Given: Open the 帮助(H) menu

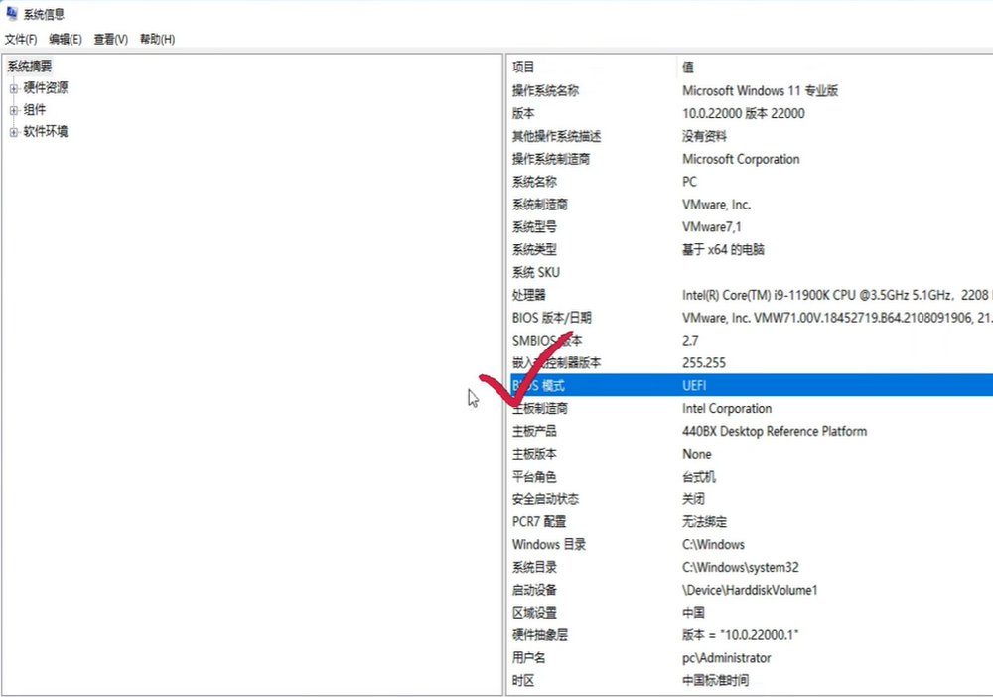Looking at the screenshot, I should [x=157, y=39].
